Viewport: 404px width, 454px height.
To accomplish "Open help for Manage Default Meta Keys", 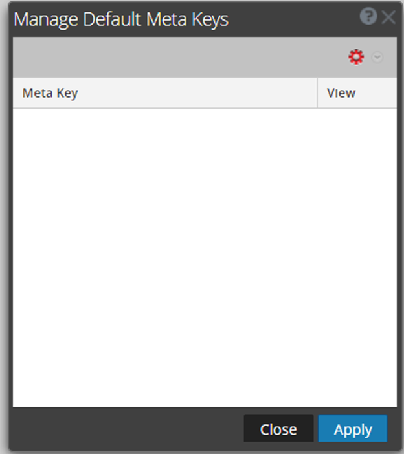I will click(368, 16).
